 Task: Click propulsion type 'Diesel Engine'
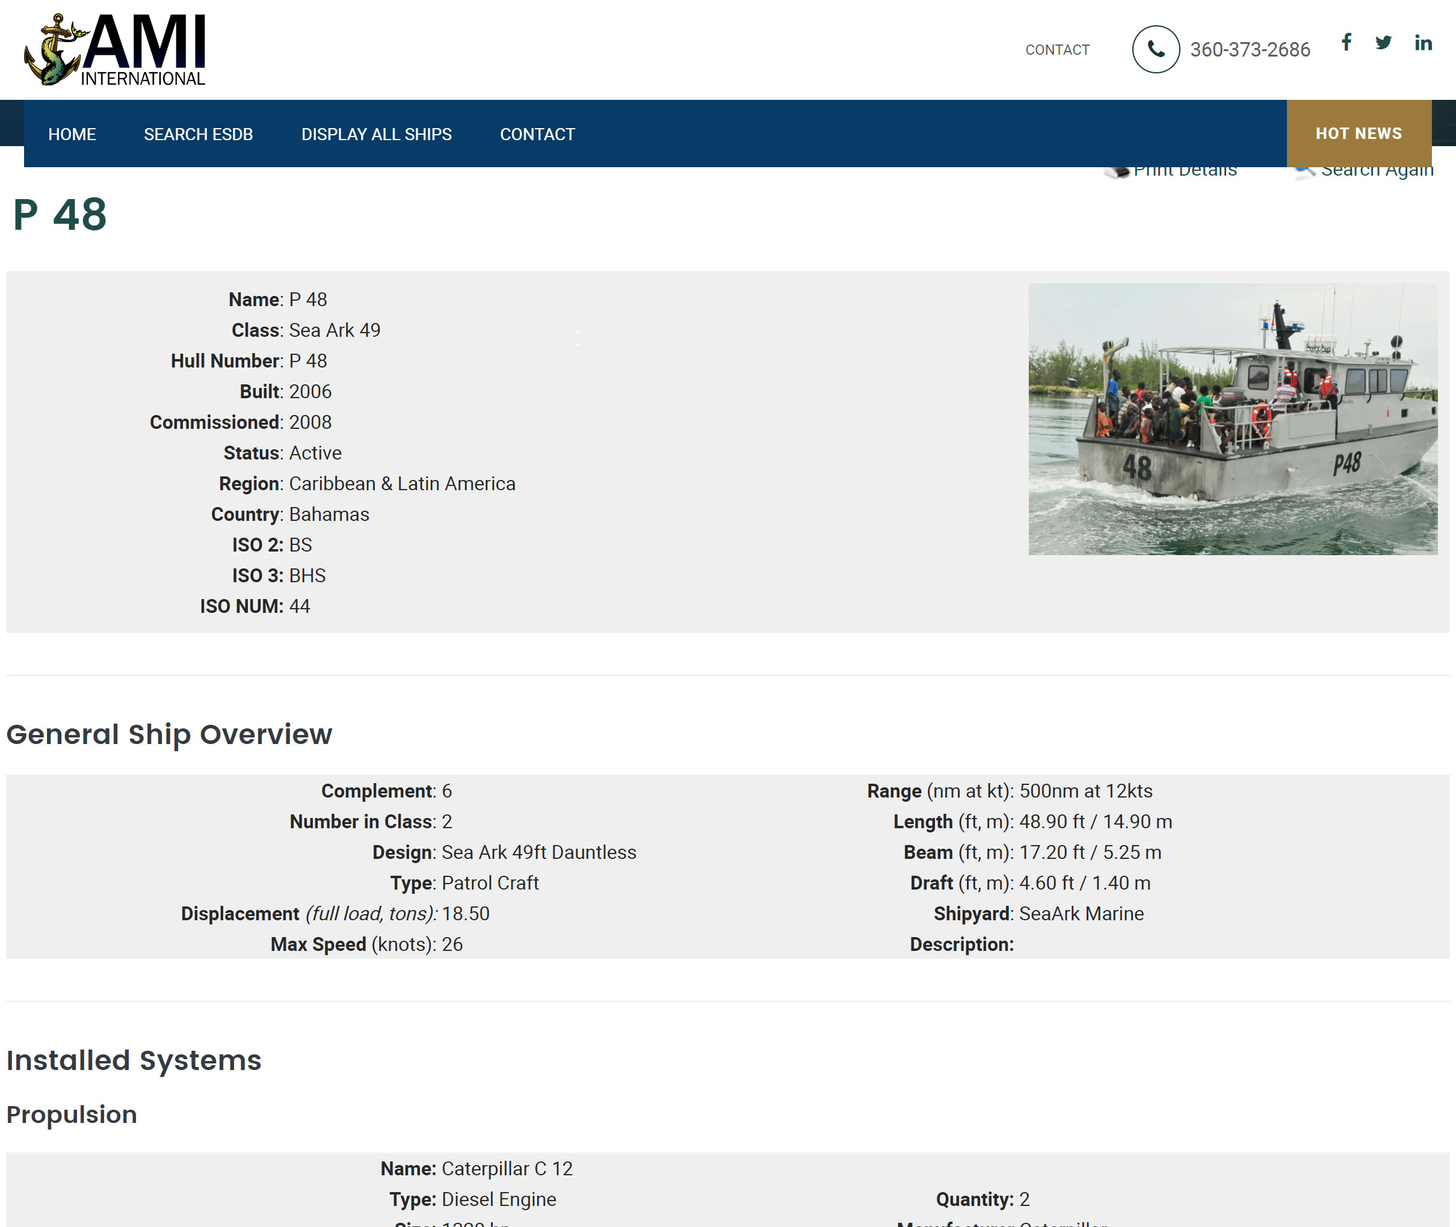[499, 1199]
